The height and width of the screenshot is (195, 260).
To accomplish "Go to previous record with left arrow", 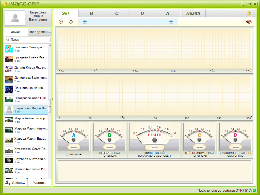I will [x=85, y=22].
